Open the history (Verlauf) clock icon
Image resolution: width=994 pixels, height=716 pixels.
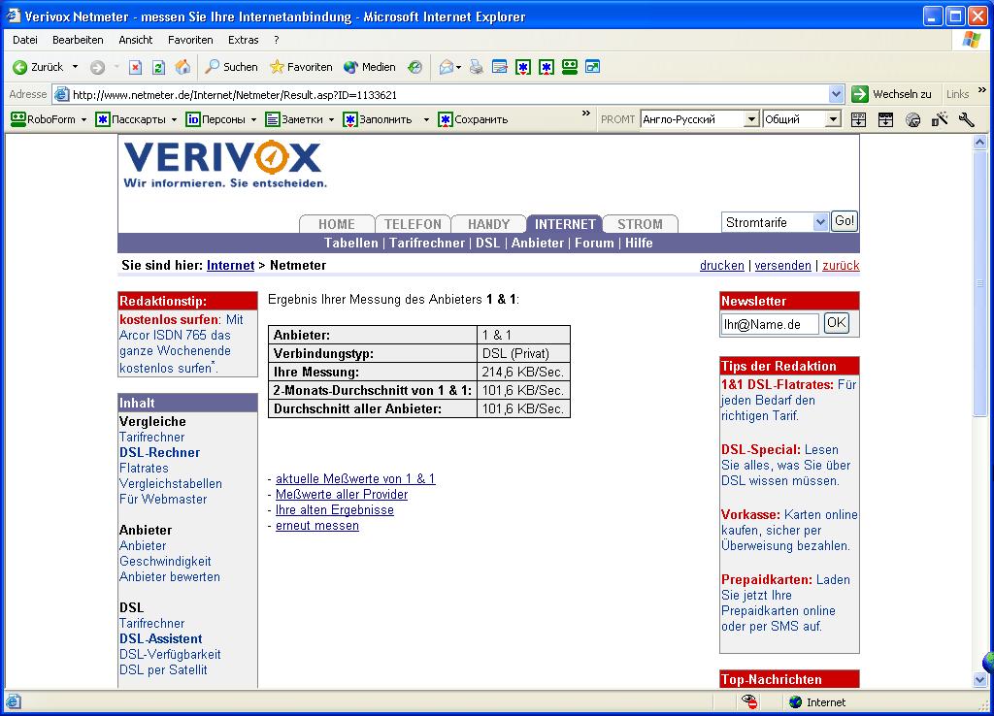(414, 67)
